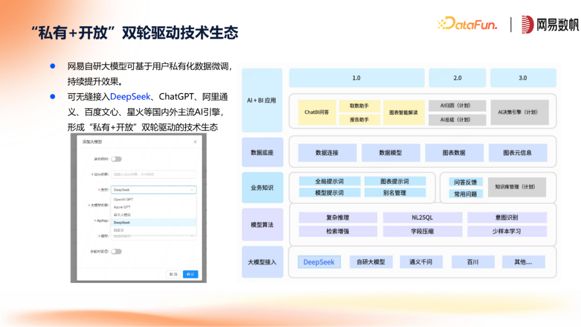Click the 自研大模型 box
Screen dimensions: 581x327
[371, 262]
